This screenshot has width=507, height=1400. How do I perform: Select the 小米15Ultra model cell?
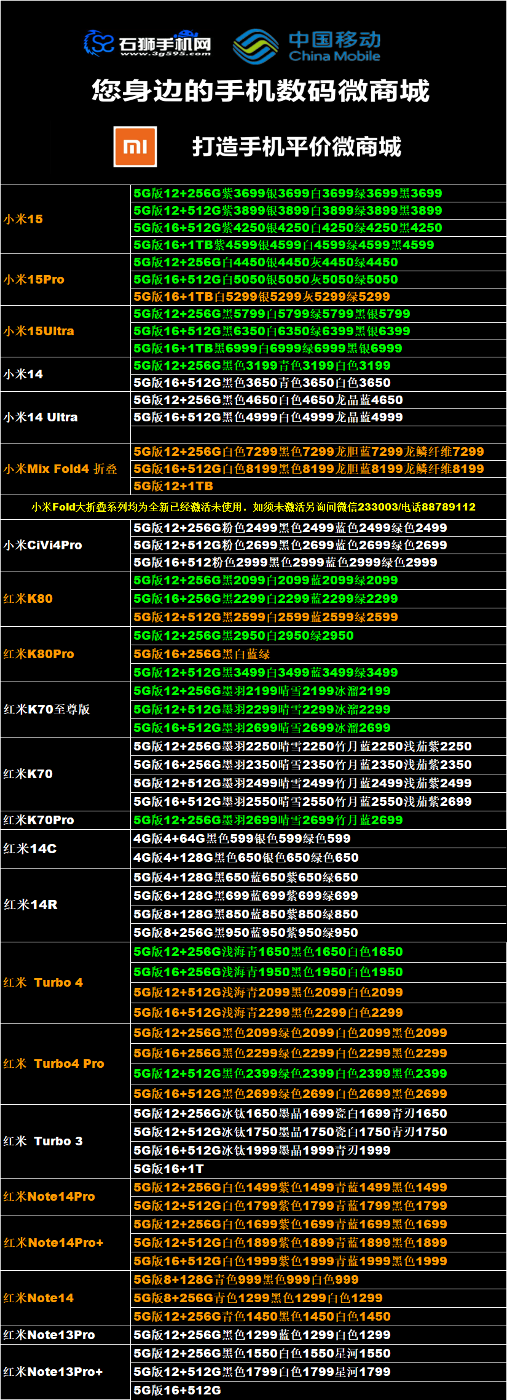[65, 331]
